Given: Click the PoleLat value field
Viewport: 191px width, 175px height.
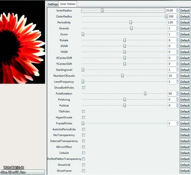Looking at the screenshot, I should pyautogui.click(x=172, y=106).
